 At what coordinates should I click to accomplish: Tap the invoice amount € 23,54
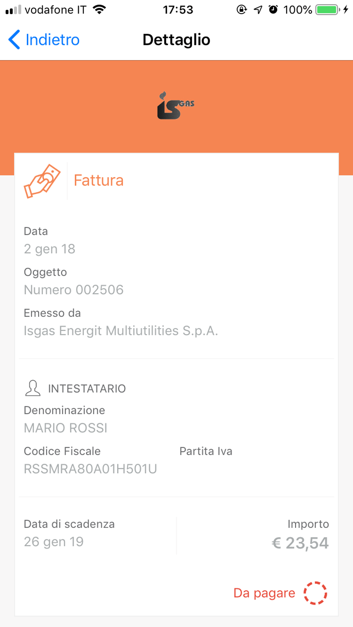pos(300,543)
